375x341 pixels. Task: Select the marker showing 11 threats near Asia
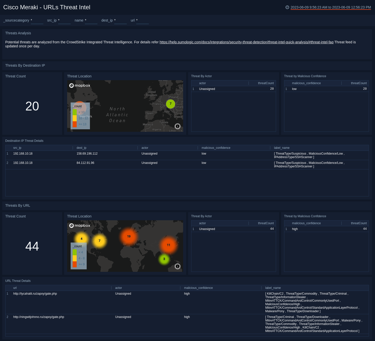point(169,245)
